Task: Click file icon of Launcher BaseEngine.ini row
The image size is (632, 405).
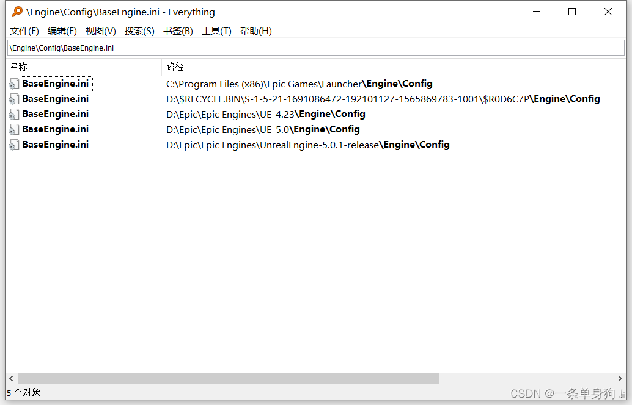Action: 13,84
